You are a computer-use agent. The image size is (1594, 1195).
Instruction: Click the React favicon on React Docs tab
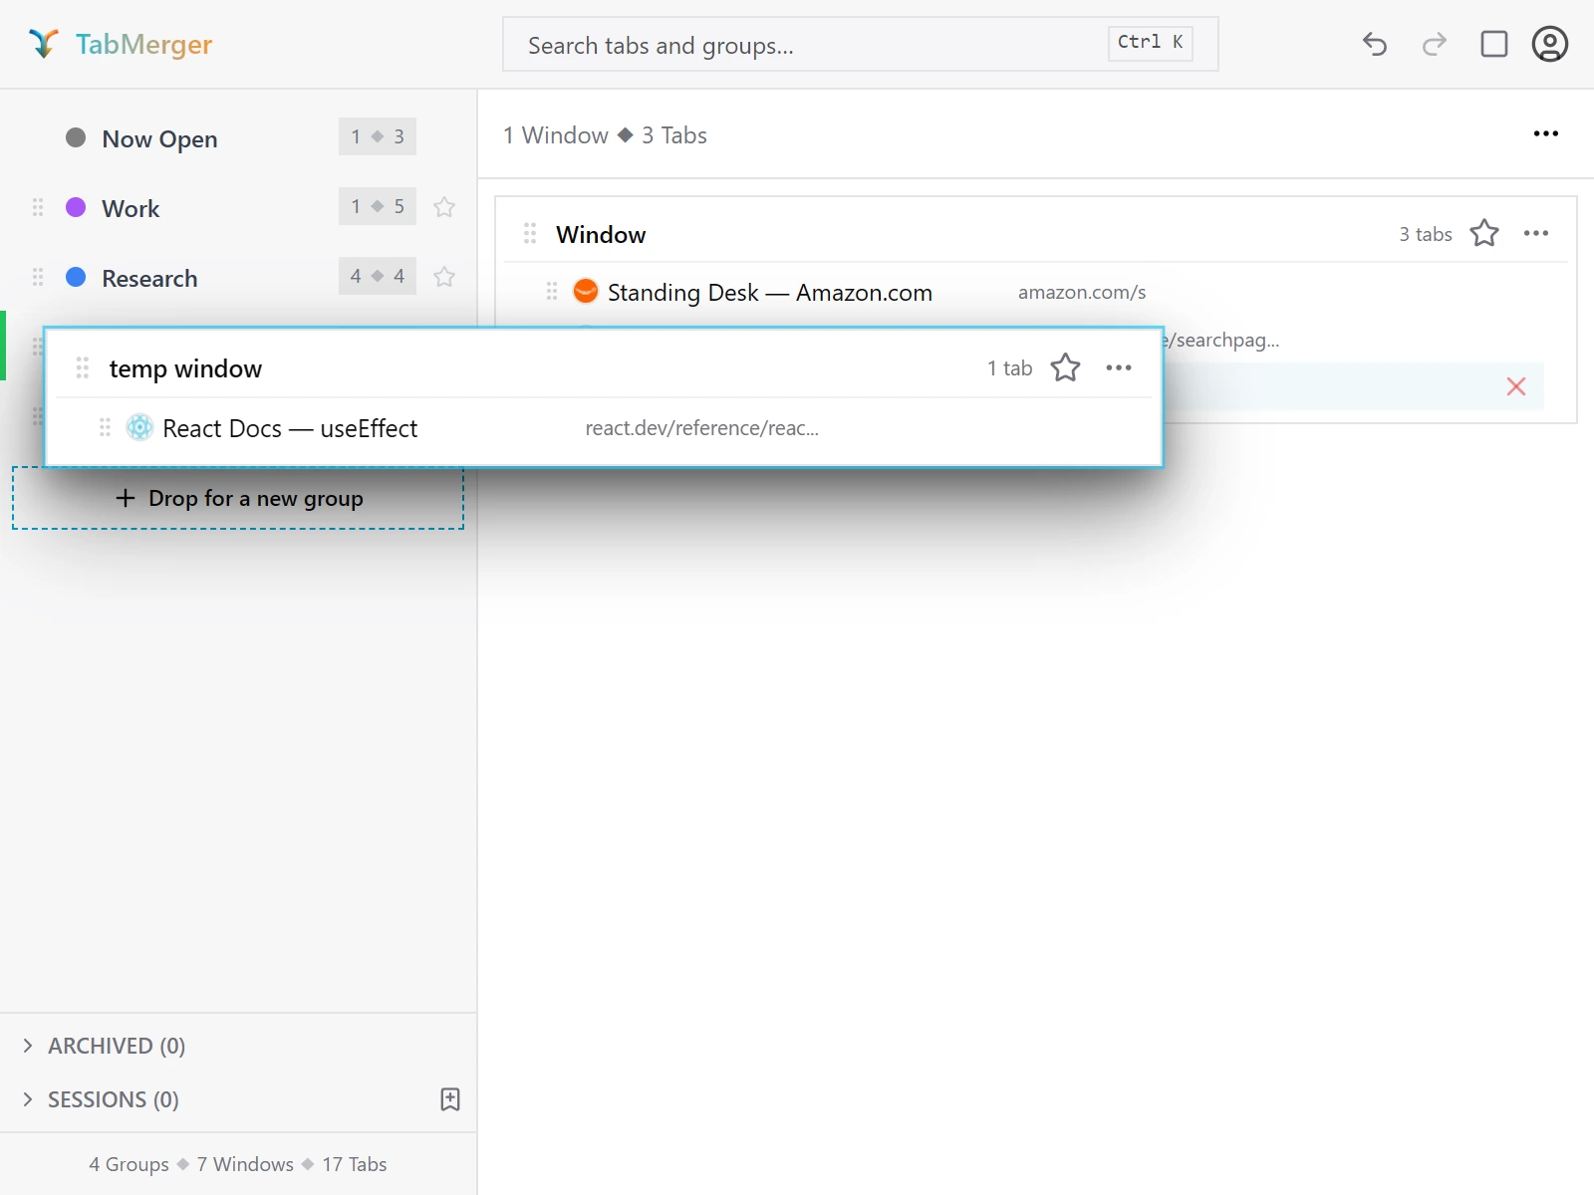(x=139, y=427)
